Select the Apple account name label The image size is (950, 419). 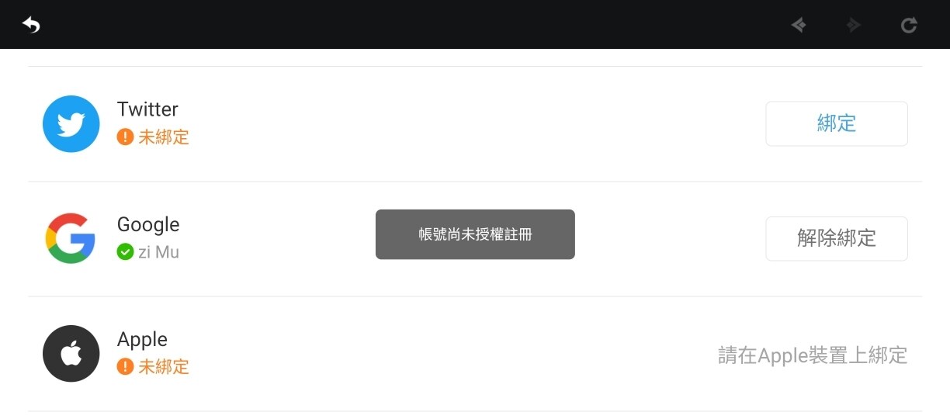click(142, 340)
